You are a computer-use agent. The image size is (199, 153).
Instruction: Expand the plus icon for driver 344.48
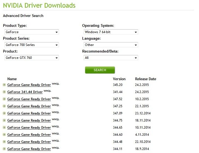pyautogui.click(x=4, y=142)
